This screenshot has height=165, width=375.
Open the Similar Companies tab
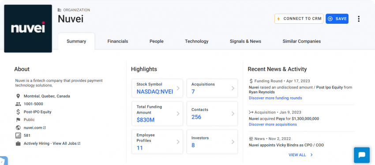click(x=302, y=41)
